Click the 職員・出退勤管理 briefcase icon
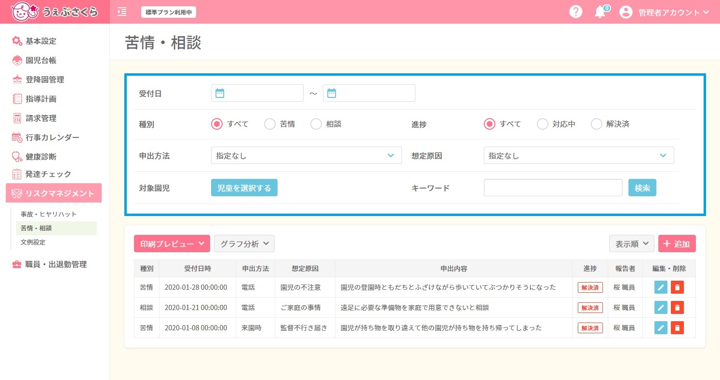 pyautogui.click(x=17, y=264)
